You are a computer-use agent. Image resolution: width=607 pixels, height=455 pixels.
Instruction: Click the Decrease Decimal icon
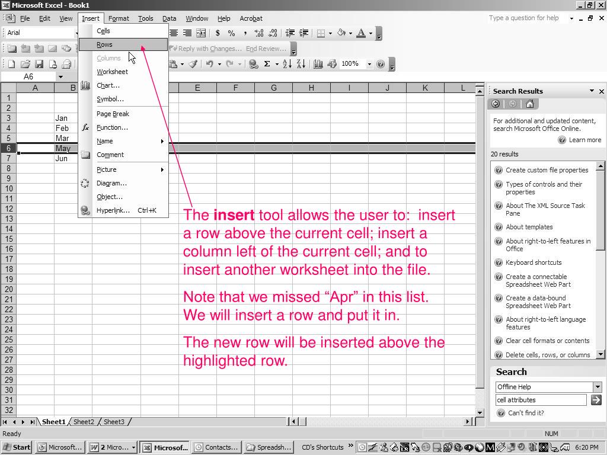(273, 33)
